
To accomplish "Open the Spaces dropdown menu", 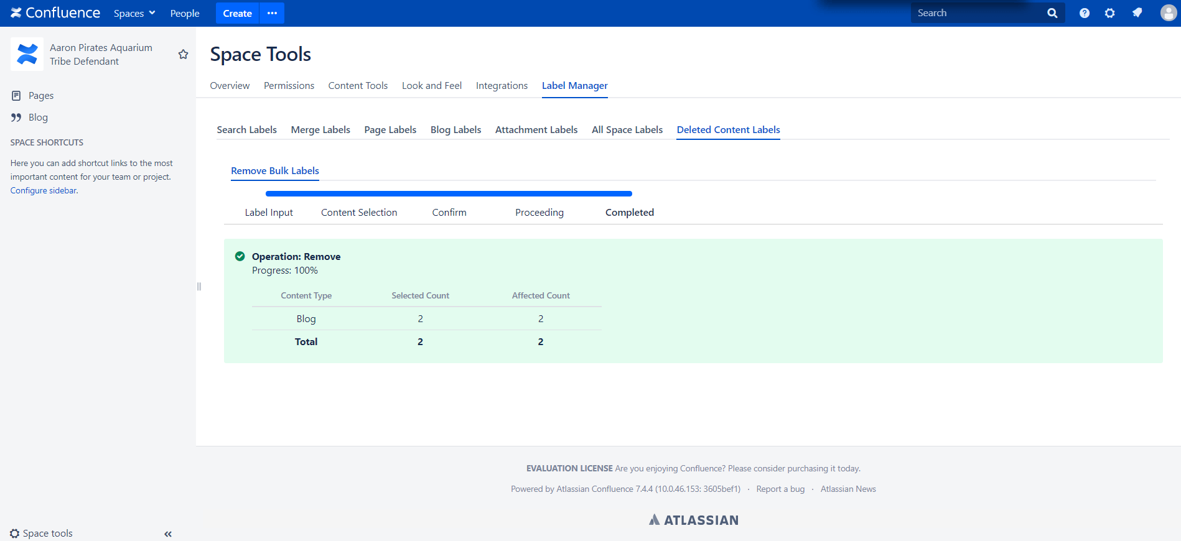I will click(134, 13).
